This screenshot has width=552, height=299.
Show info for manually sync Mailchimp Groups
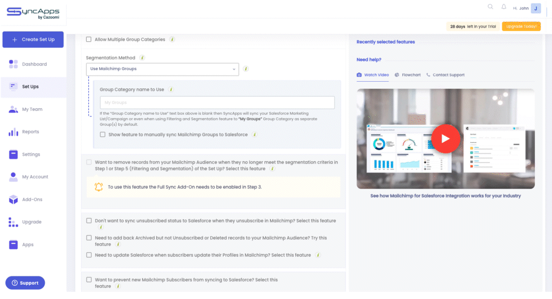(x=254, y=135)
